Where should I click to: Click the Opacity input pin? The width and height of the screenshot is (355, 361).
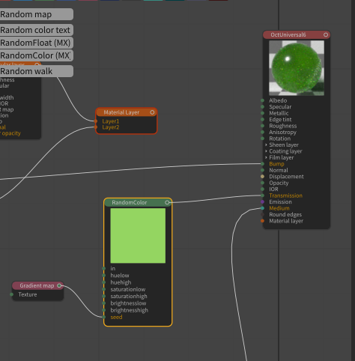[x=262, y=183]
